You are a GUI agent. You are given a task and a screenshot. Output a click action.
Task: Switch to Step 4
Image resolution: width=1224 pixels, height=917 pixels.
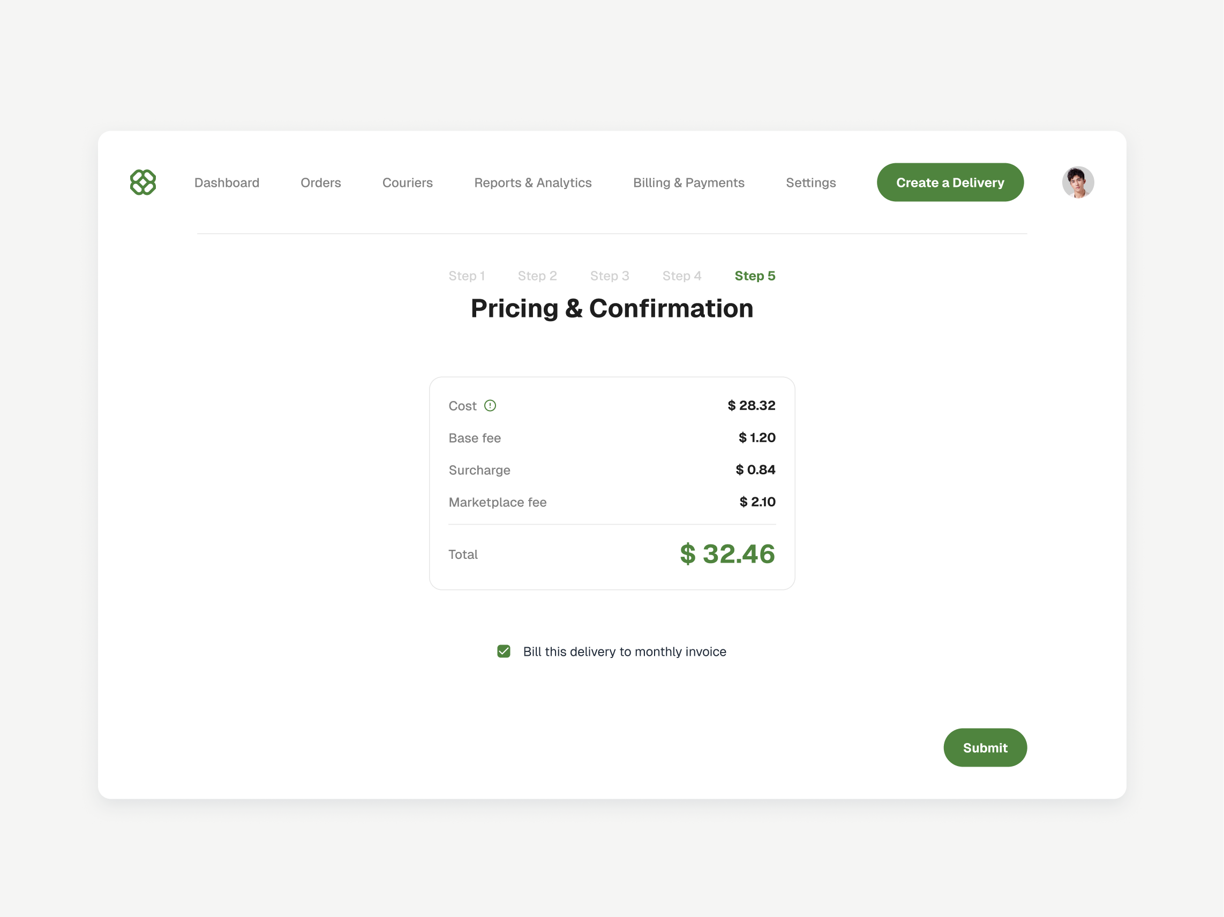pyautogui.click(x=681, y=276)
